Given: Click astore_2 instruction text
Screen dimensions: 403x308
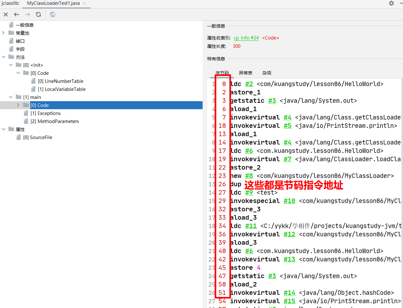Looking at the screenshot, I should (x=245, y=167).
